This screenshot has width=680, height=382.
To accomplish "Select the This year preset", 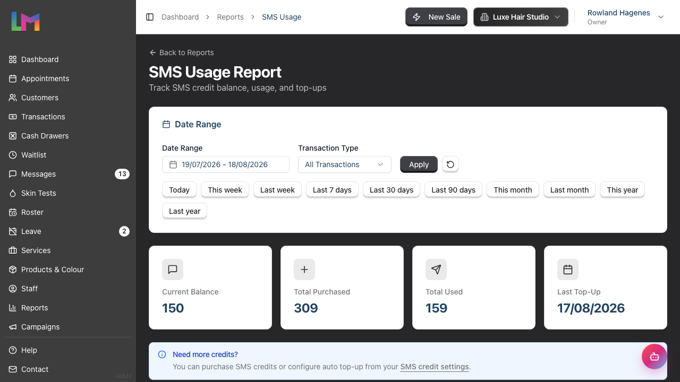I will (623, 190).
